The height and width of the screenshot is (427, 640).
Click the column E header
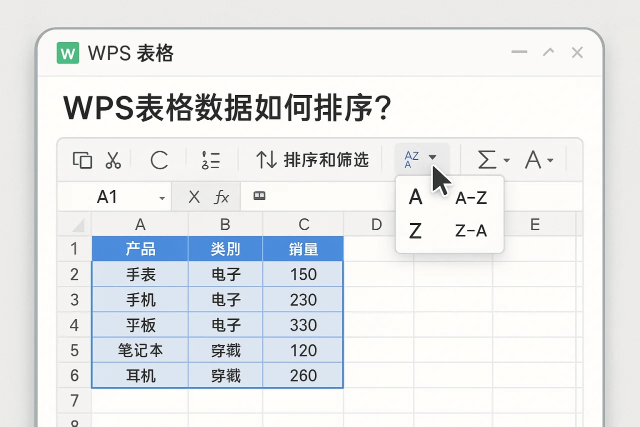535,224
